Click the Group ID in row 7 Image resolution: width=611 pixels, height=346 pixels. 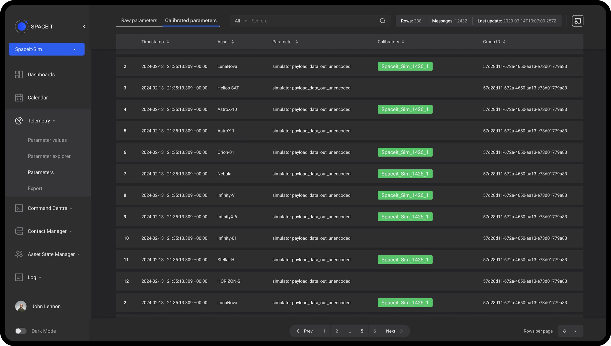tap(525, 174)
